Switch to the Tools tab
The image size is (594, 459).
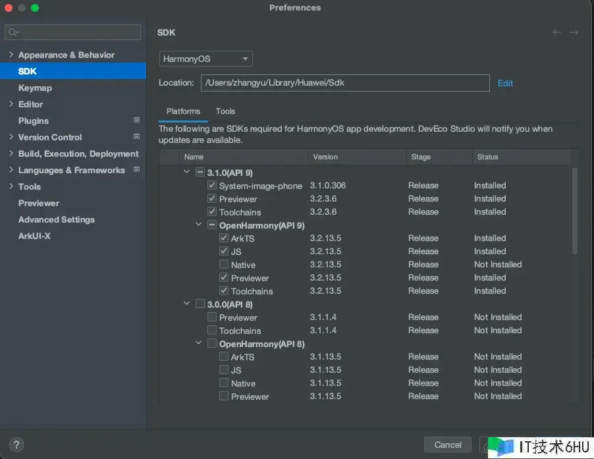click(225, 111)
